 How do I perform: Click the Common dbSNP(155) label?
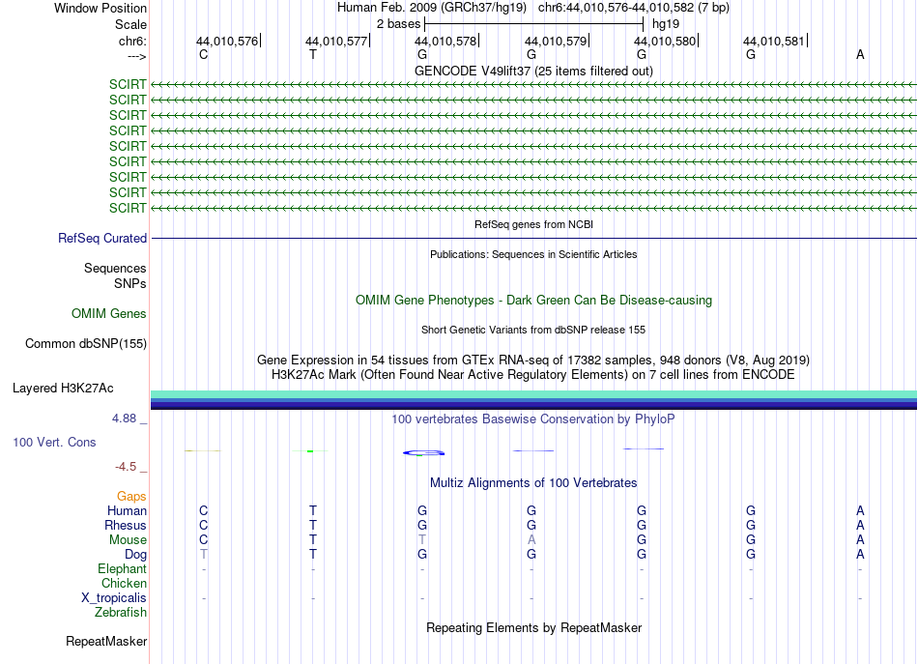coord(86,344)
